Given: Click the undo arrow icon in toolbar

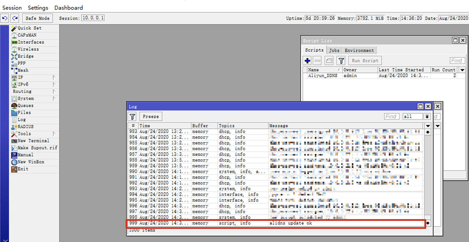Looking at the screenshot, I should pos(5,18).
